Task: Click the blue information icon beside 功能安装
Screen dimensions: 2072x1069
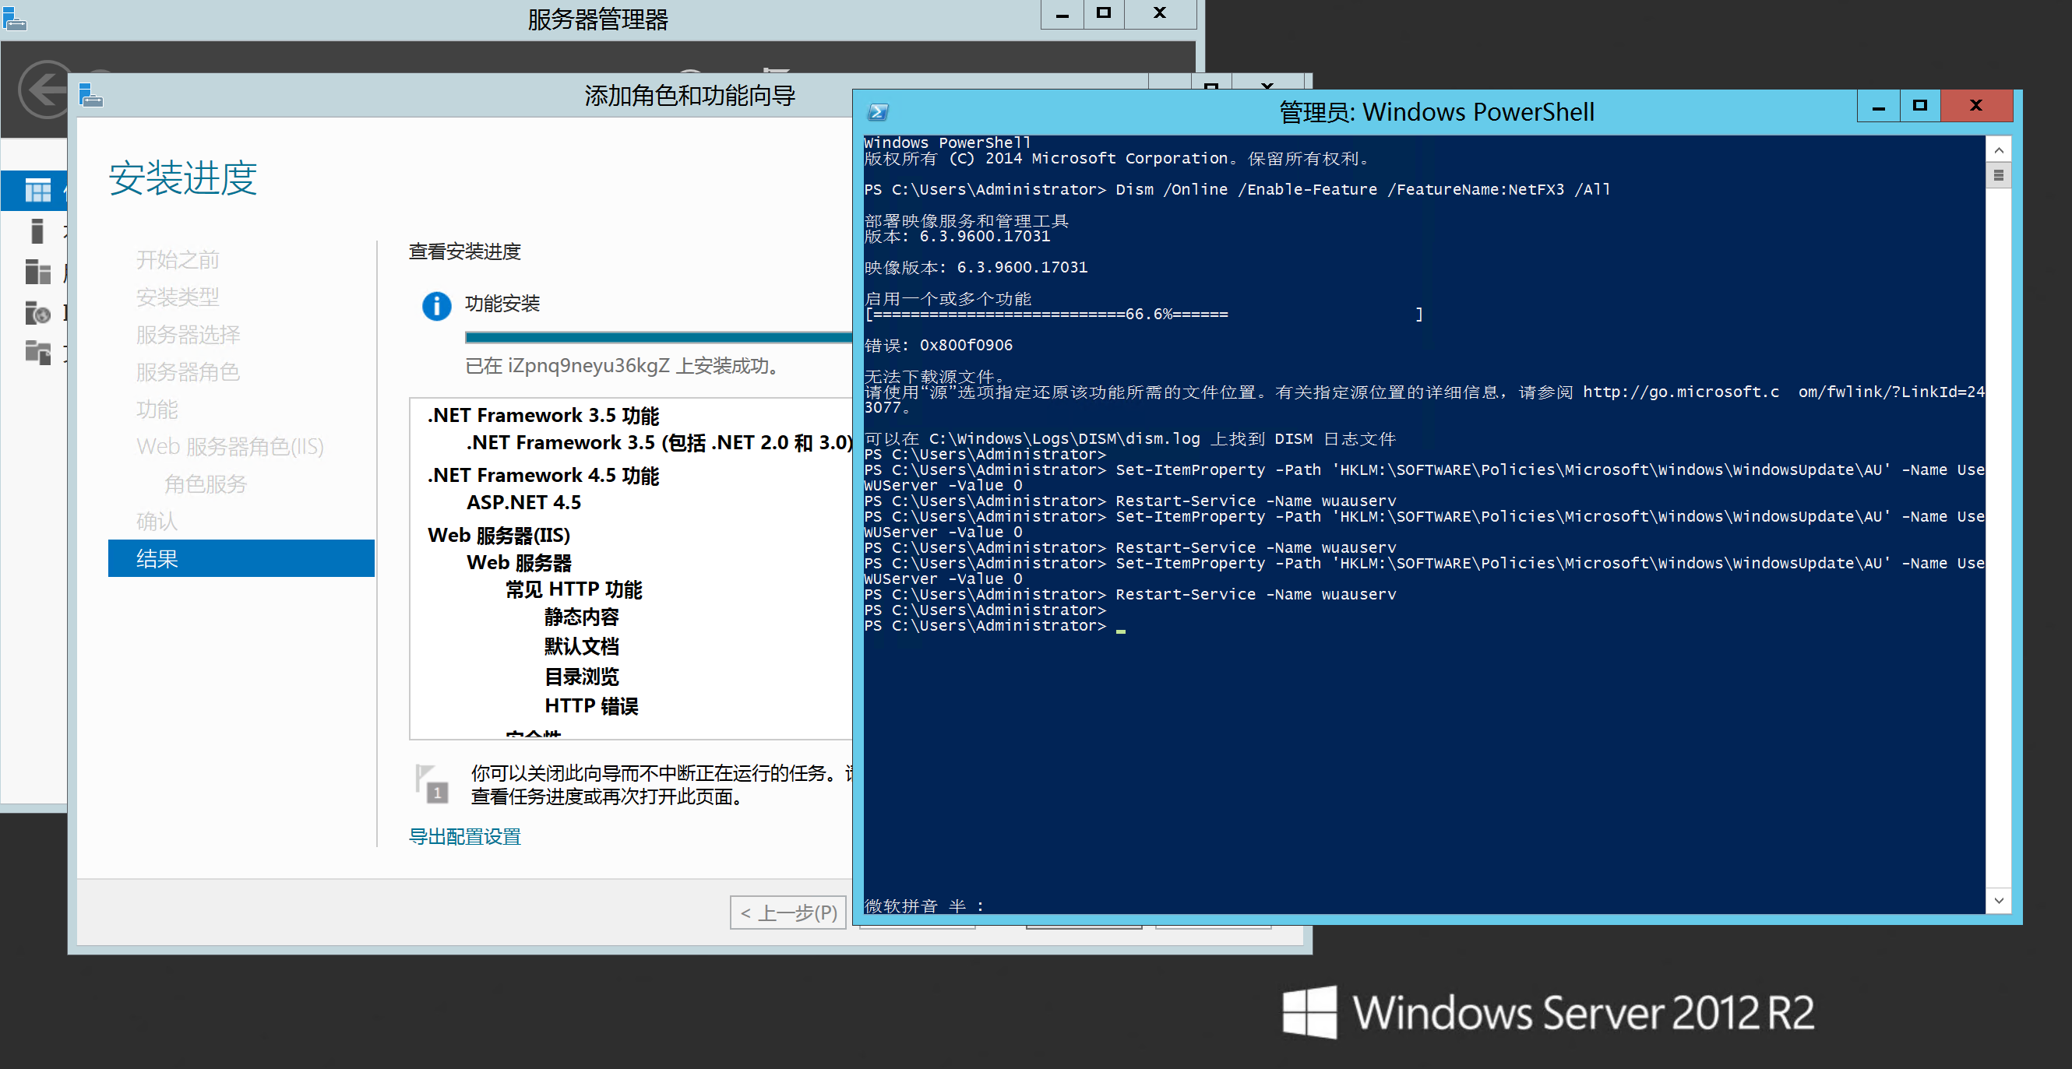Action: 436,305
